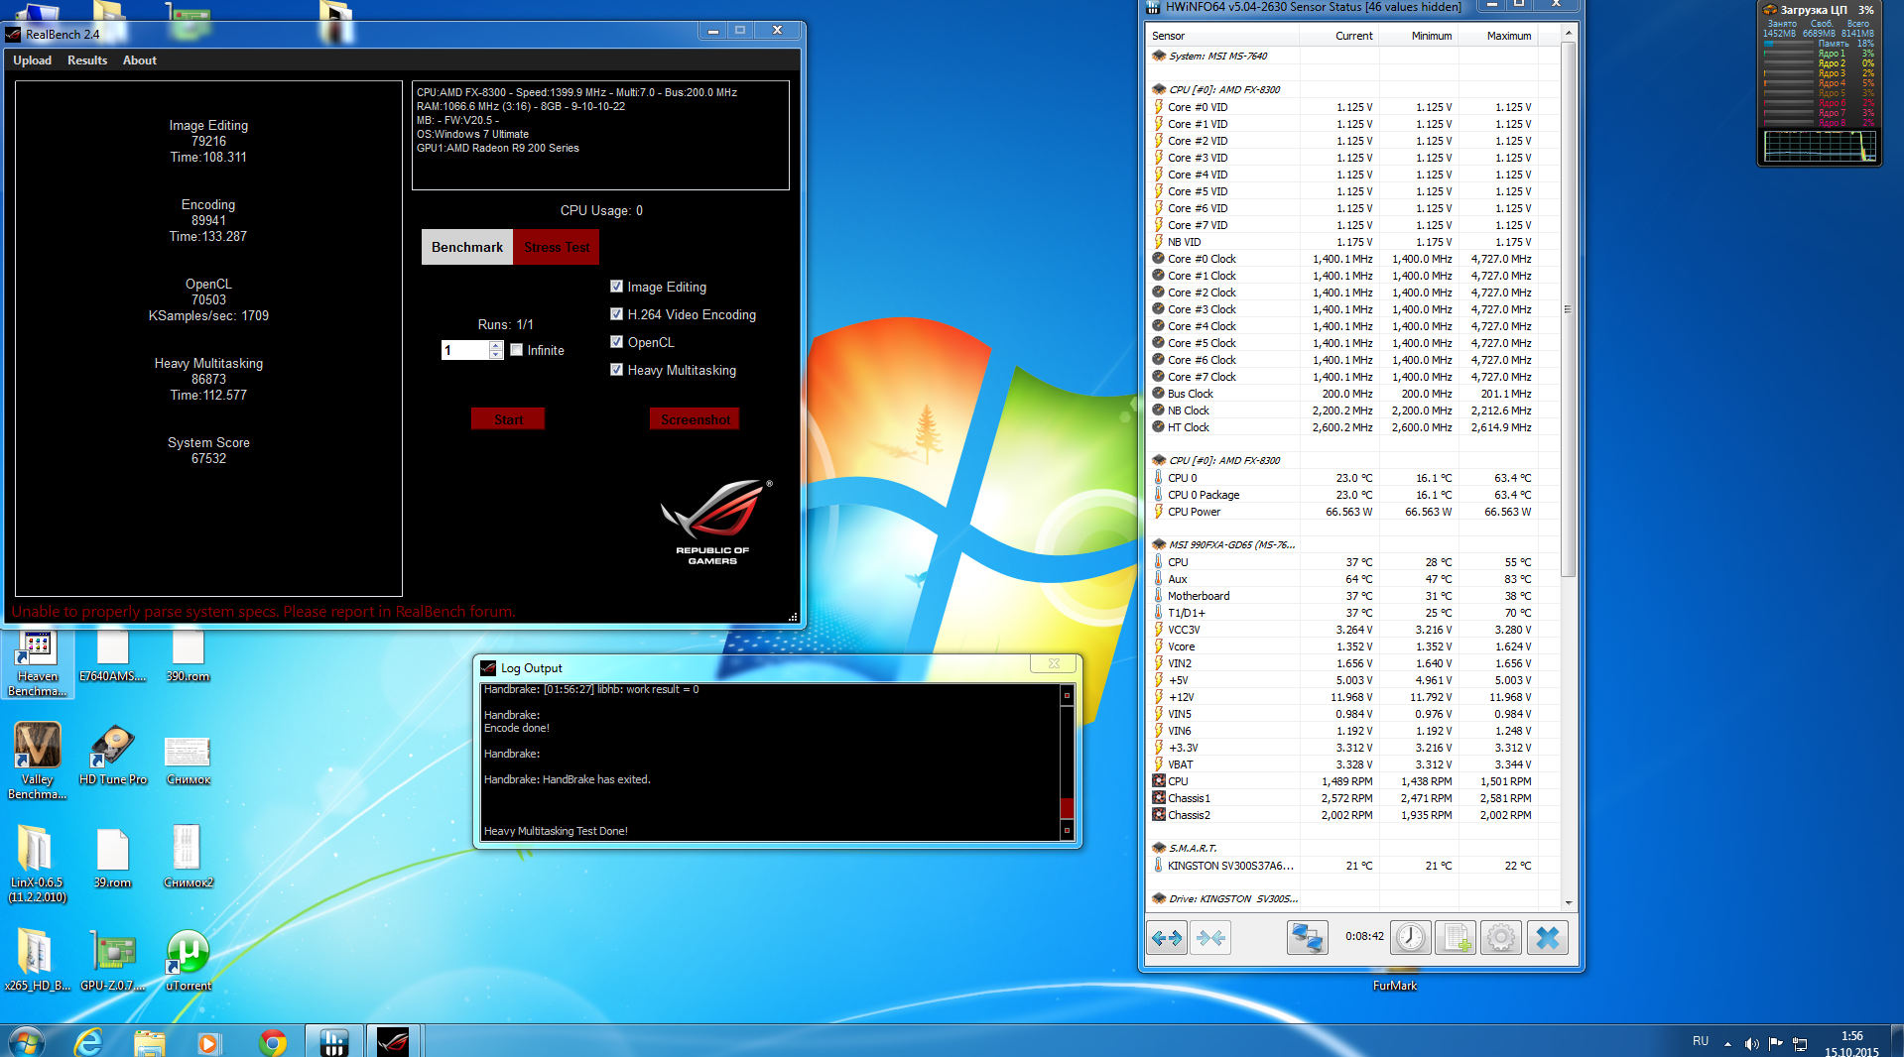The width and height of the screenshot is (1904, 1057).
Task: Click the CPU usage desktop gadget
Action: [1819, 83]
